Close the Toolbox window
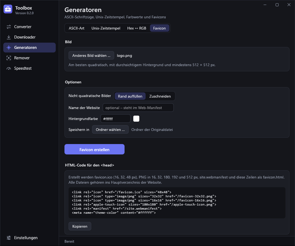This screenshot has width=295, height=246. (x=289, y=5)
